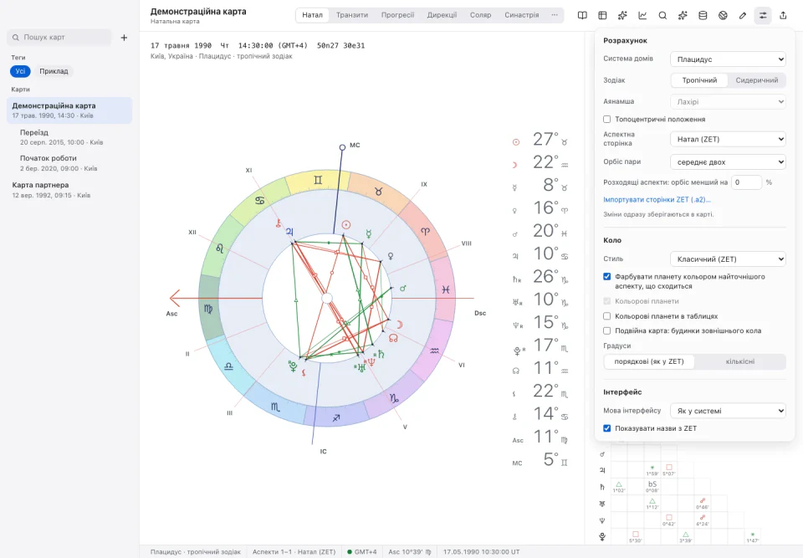
Task: Open the three-dots overflow next to Синастрія
Action: (x=555, y=15)
